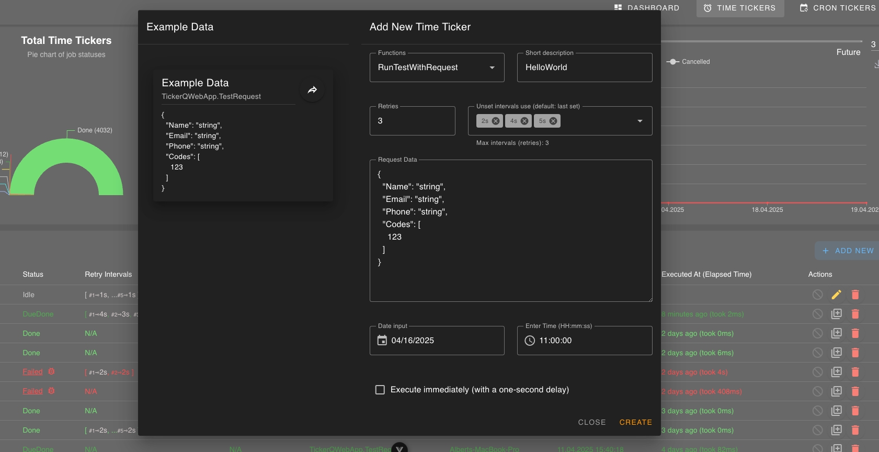The width and height of the screenshot is (879, 452).
Task: Click inside the Request Data text area
Action: (x=511, y=231)
